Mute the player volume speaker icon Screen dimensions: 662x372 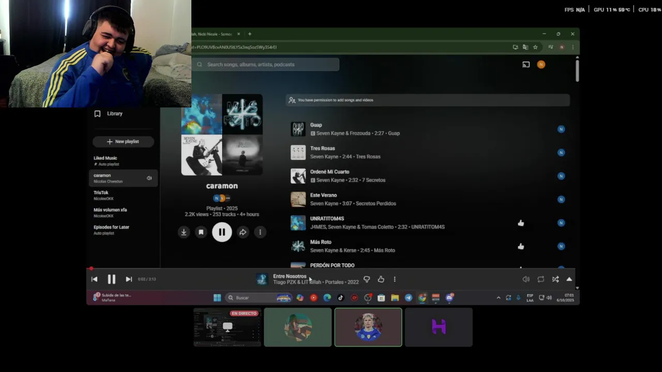click(526, 279)
